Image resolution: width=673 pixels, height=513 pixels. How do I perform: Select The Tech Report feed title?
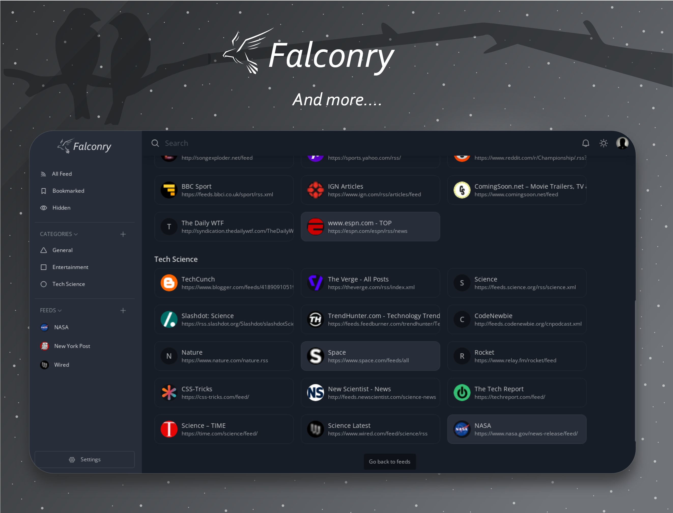[499, 389]
